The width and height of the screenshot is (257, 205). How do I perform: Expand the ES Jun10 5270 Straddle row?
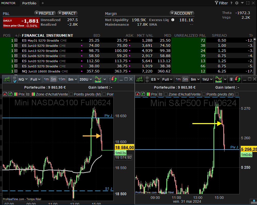point(16,45)
